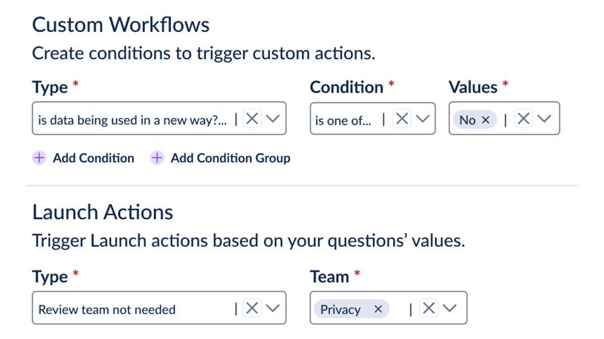Clear the "is one of..." Condition selection
Viewport: 604px width, 339px height.
[x=402, y=118]
